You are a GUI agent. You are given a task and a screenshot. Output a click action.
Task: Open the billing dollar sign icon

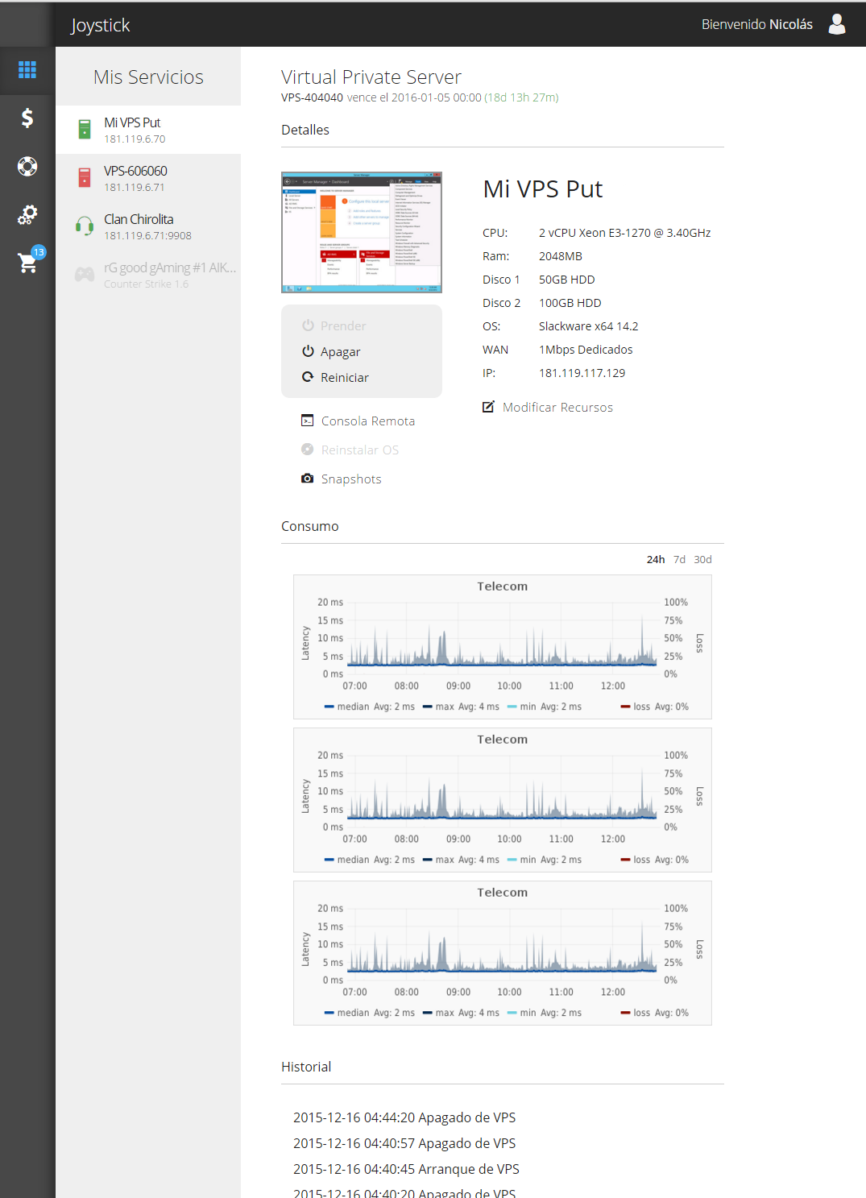point(27,118)
